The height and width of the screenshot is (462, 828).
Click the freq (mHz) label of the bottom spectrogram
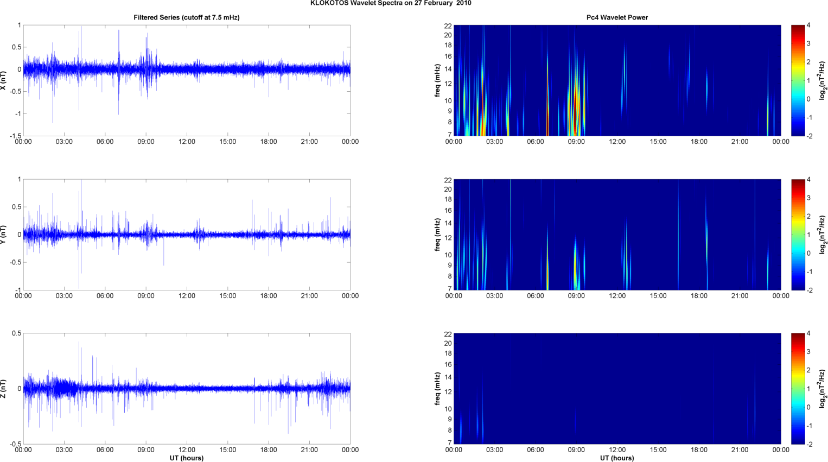pos(437,389)
